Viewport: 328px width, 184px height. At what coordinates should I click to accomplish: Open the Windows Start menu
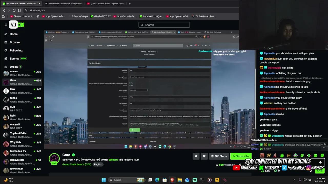point(104,180)
